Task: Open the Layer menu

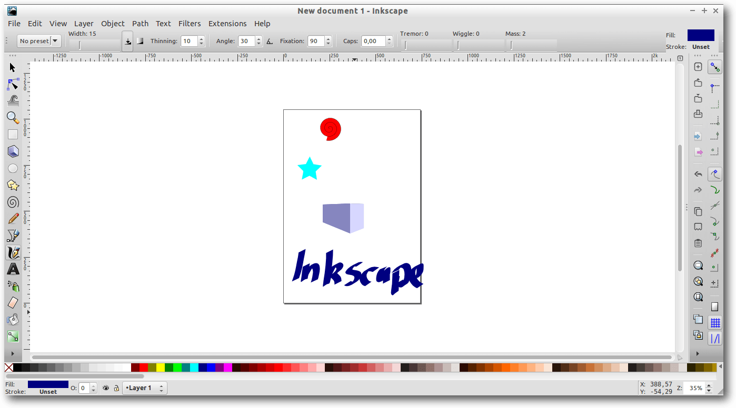Action: [x=84, y=24]
